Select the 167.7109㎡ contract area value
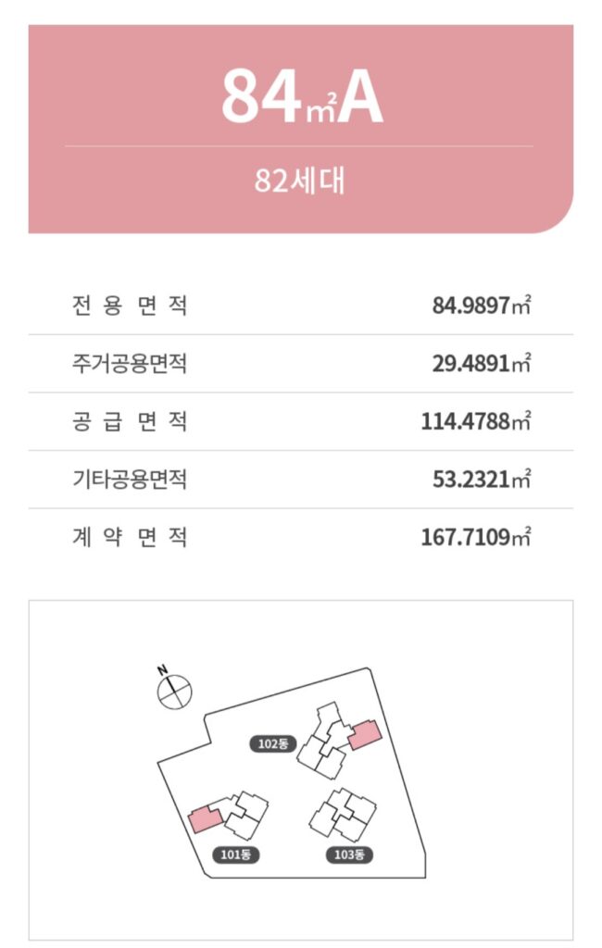This screenshot has width=602, height=948. (x=476, y=537)
